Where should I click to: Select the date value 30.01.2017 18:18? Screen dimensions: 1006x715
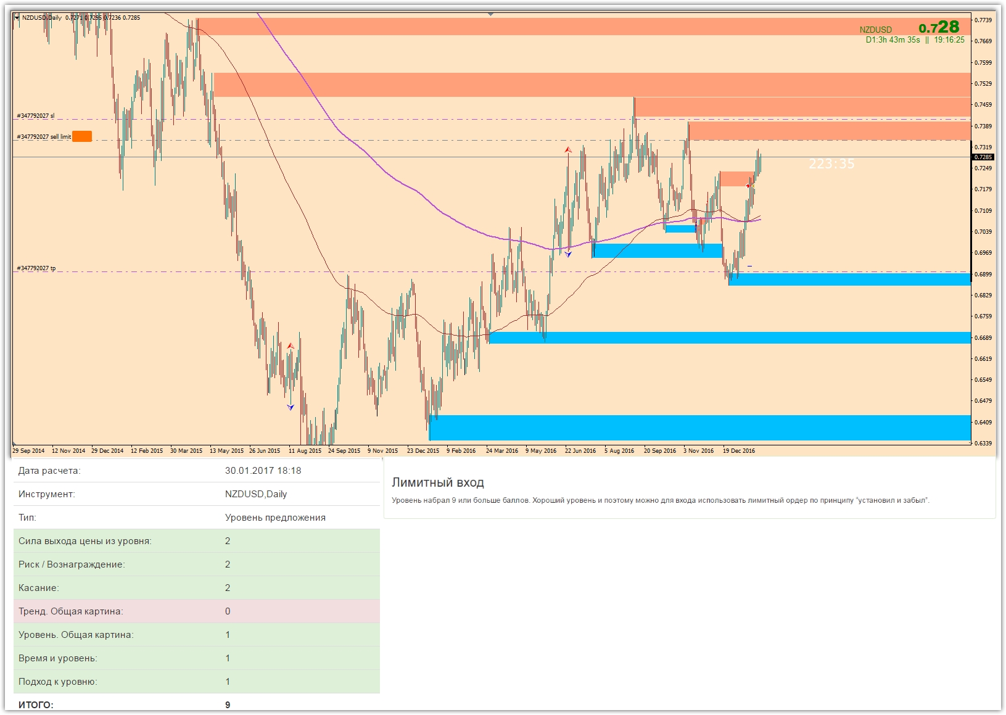[263, 471]
